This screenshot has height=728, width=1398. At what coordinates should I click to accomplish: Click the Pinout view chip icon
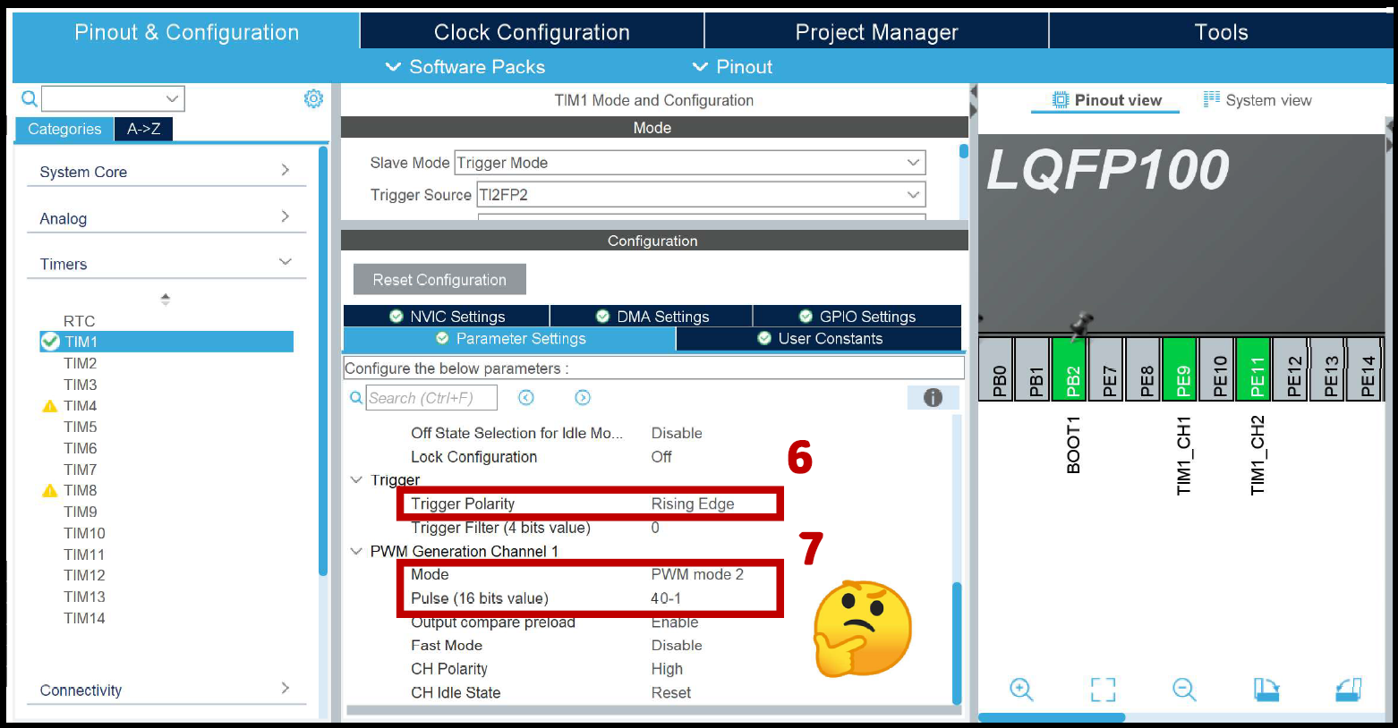(x=1061, y=100)
